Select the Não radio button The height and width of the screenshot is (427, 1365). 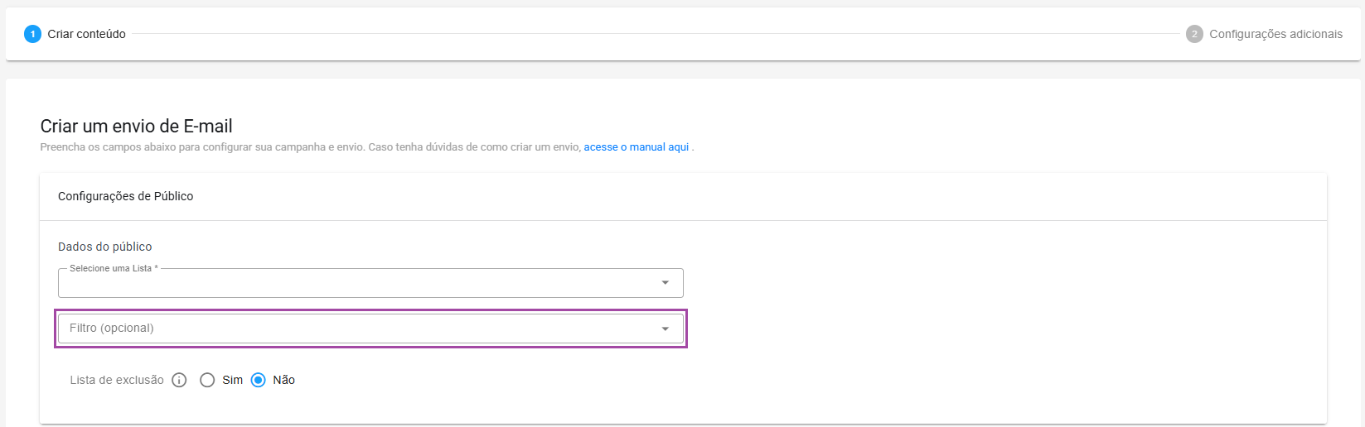click(259, 380)
